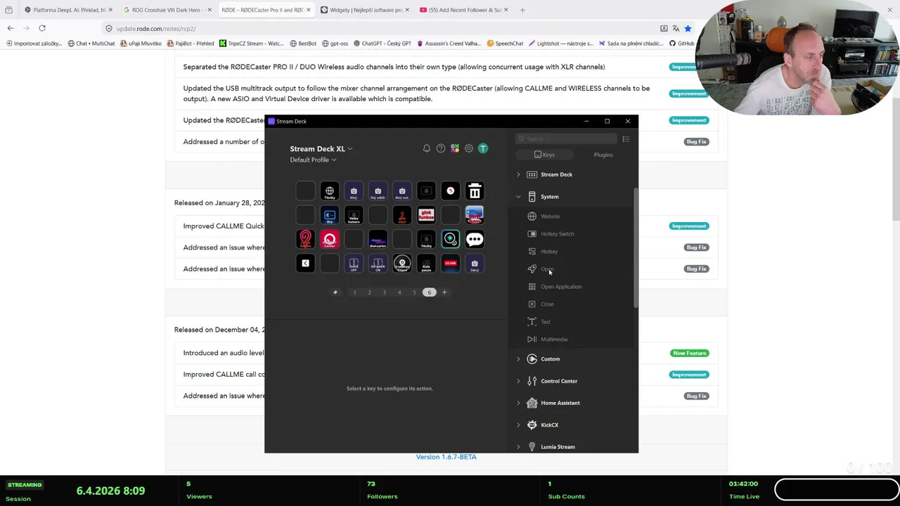Reload the browser page
Viewport: 900px width, 506px height.
(x=42, y=28)
